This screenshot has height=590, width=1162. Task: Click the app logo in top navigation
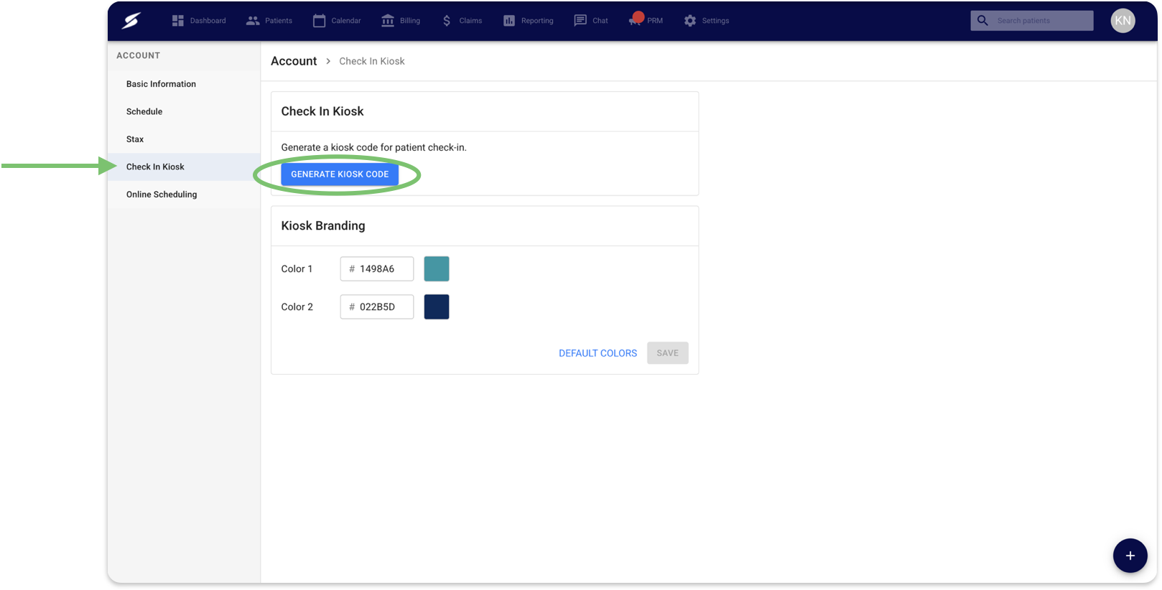tap(131, 21)
